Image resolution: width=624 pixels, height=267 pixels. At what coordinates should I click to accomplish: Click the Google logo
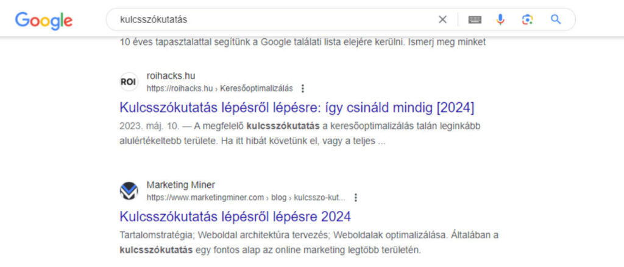44,20
